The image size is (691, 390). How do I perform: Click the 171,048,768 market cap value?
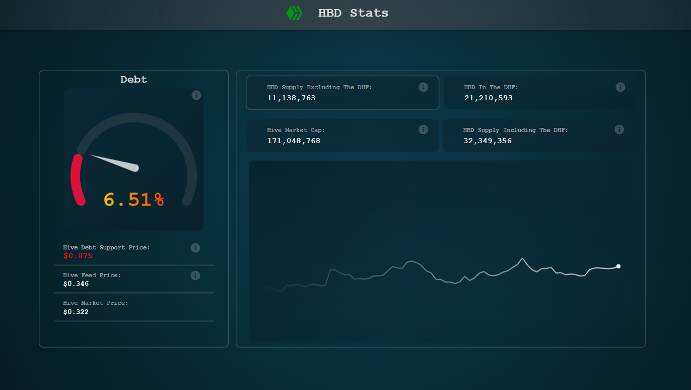[294, 141]
